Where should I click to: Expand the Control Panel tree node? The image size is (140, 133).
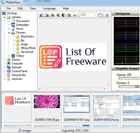(x=4, y=71)
